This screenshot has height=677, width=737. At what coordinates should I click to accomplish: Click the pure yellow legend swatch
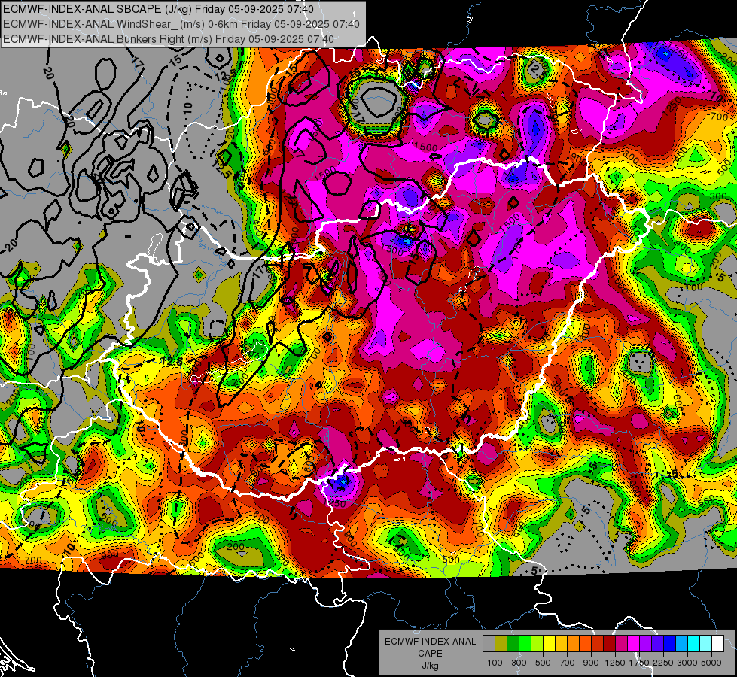click(x=549, y=643)
